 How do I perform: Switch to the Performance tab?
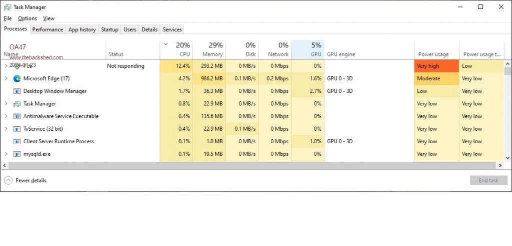[47, 29]
